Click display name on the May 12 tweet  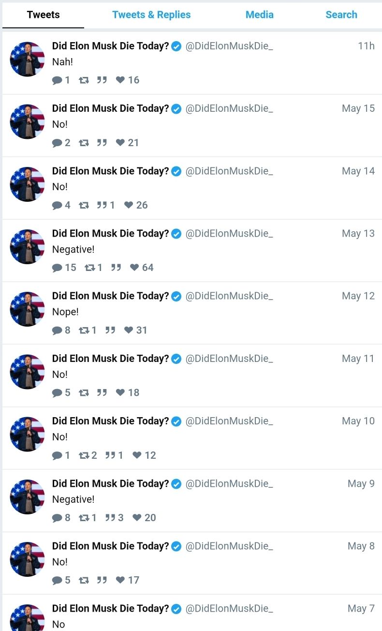tap(110, 296)
